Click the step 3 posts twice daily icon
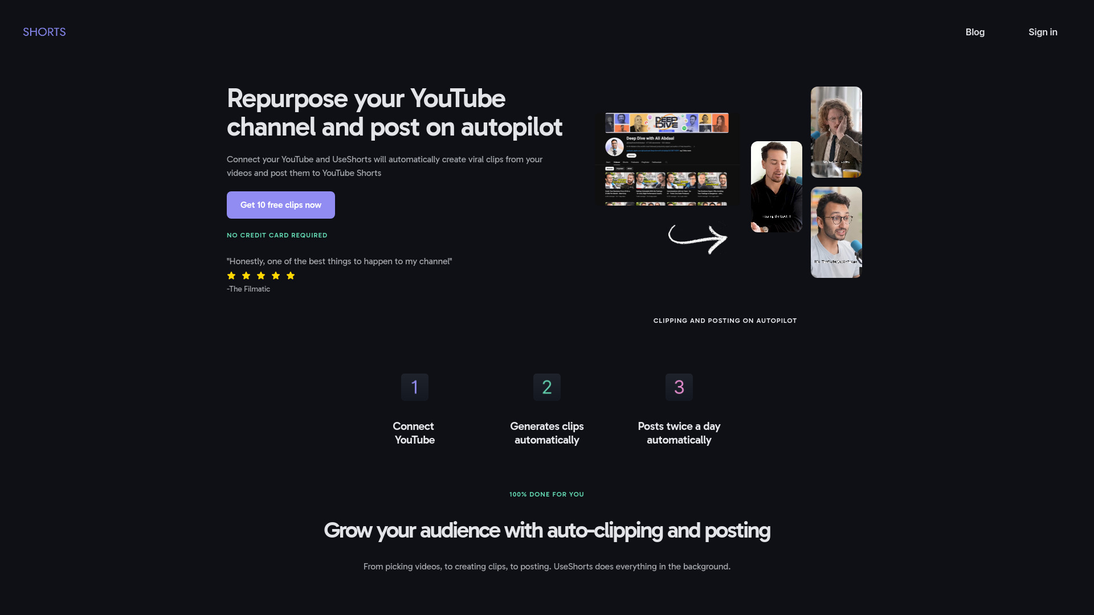 679,387
